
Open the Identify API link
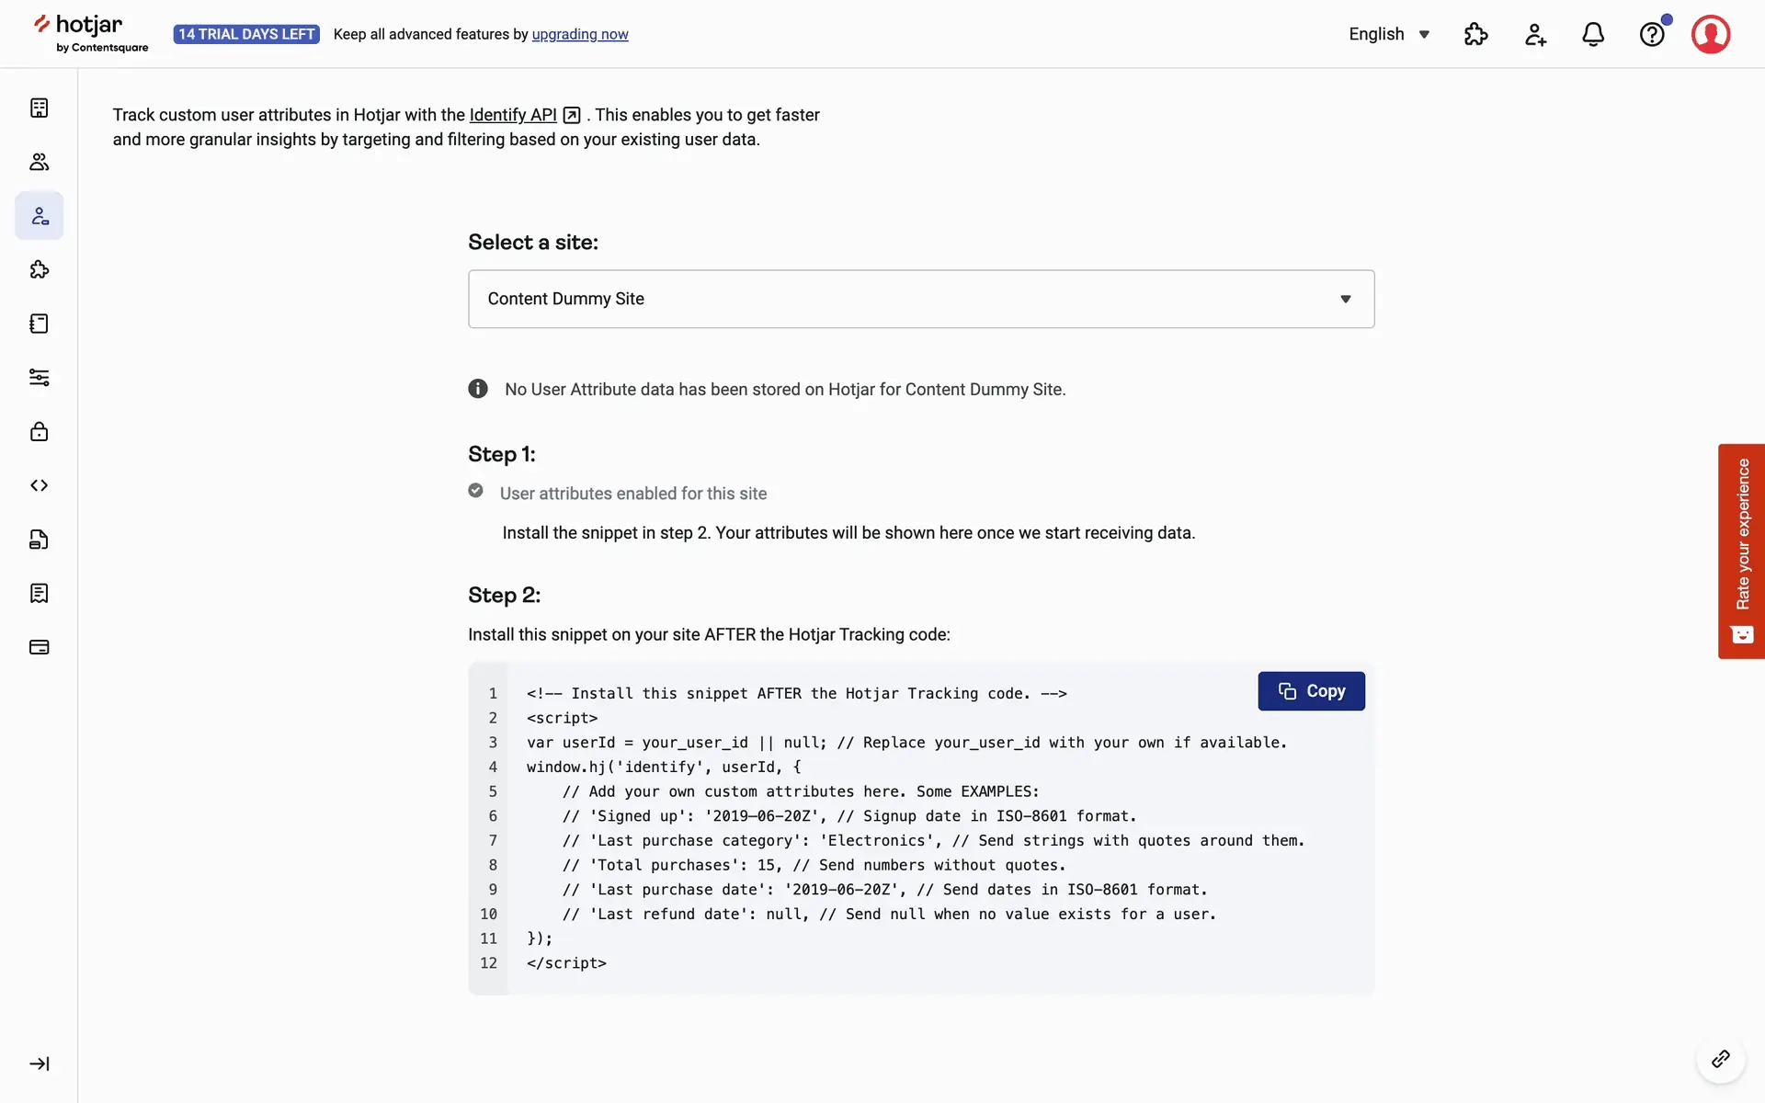pyautogui.click(x=513, y=115)
